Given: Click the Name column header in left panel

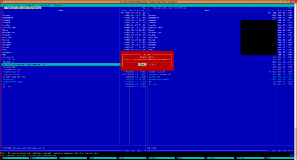Looking at the screenshot, I should 61,10.
